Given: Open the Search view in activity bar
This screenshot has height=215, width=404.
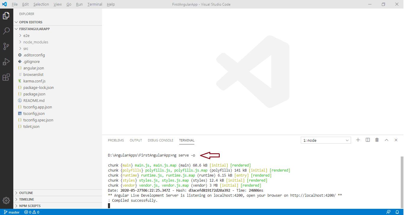Looking at the screenshot, I should (6, 31).
